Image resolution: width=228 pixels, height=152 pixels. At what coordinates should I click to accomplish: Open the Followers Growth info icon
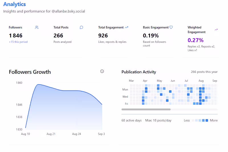point(102,71)
